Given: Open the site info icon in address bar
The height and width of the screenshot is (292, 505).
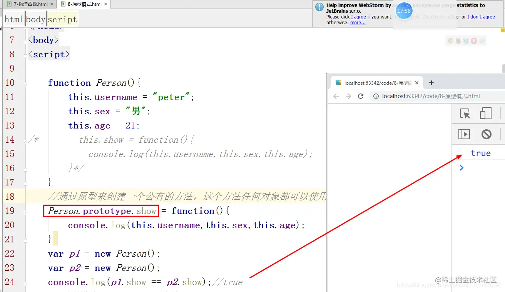Looking at the screenshot, I should 376,96.
